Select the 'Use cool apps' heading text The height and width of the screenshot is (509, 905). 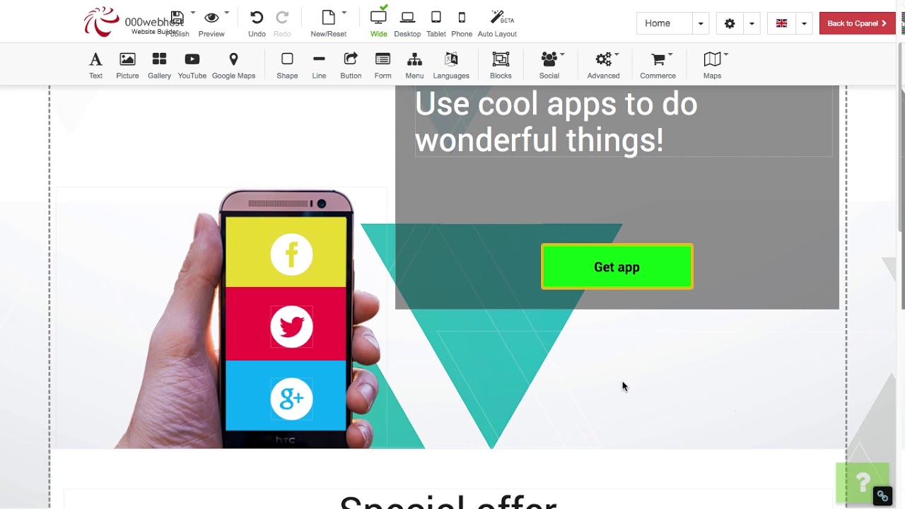(x=556, y=122)
